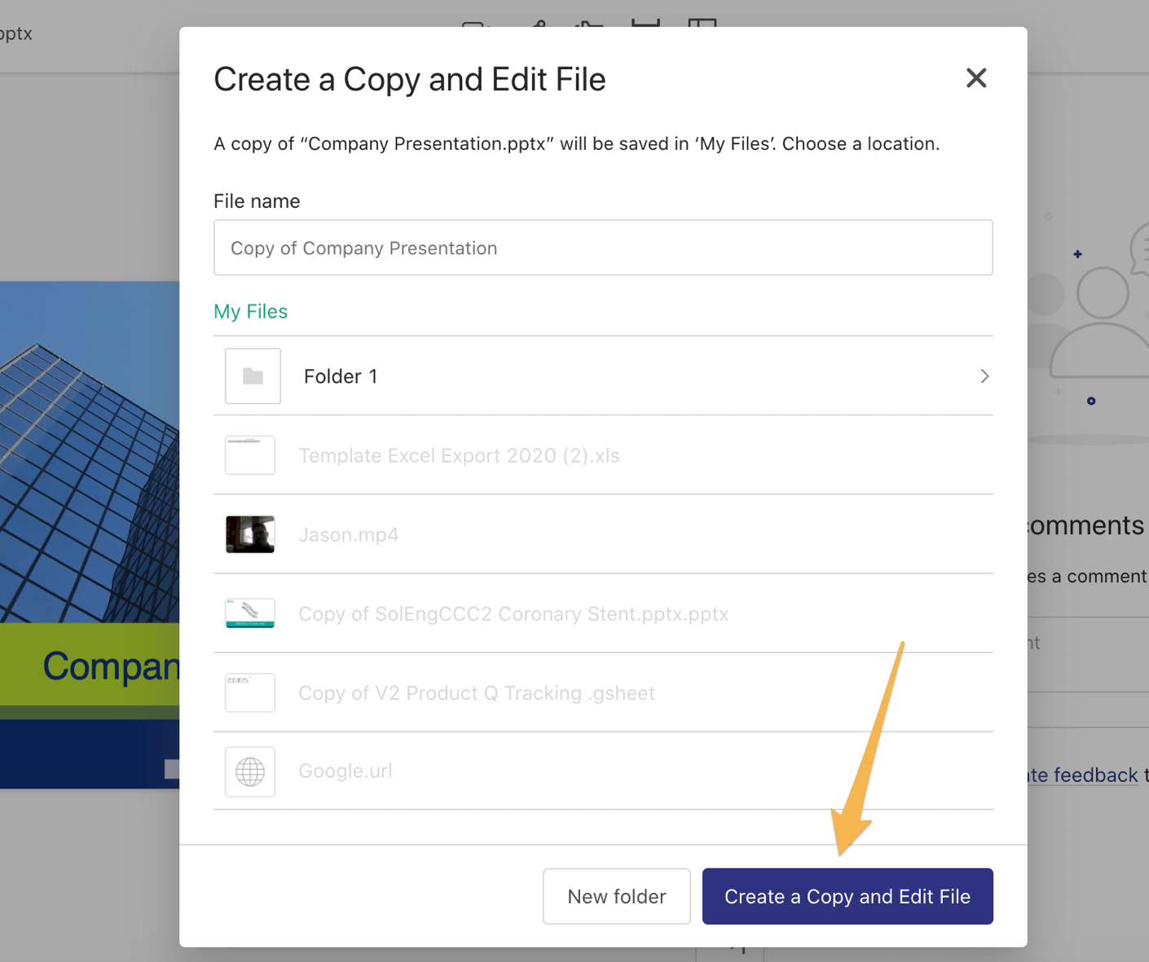Expand Folder 1 using its chevron
1149x962 pixels.
(984, 376)
